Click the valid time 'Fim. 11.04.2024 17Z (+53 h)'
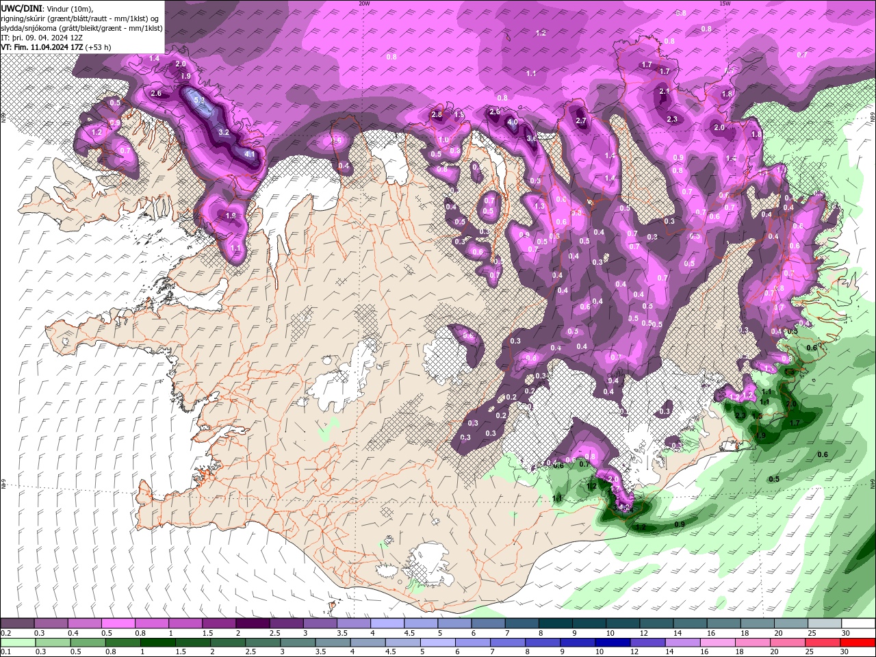 point(62,47)
